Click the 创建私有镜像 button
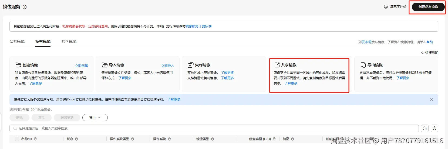 coord(428,7)
